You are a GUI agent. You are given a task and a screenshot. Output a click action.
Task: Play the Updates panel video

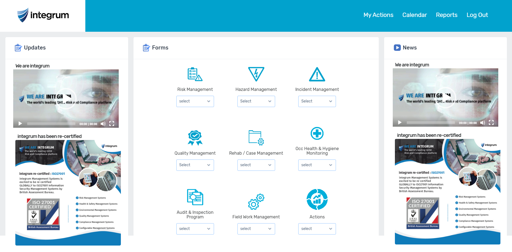tap(20, 124)
